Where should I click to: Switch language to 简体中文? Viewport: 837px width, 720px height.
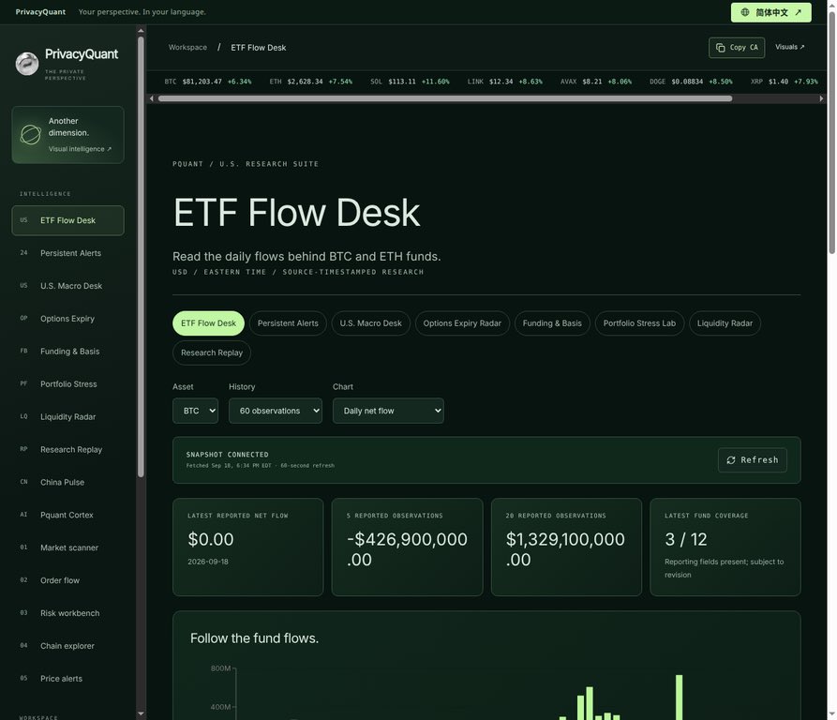(770, 12)
